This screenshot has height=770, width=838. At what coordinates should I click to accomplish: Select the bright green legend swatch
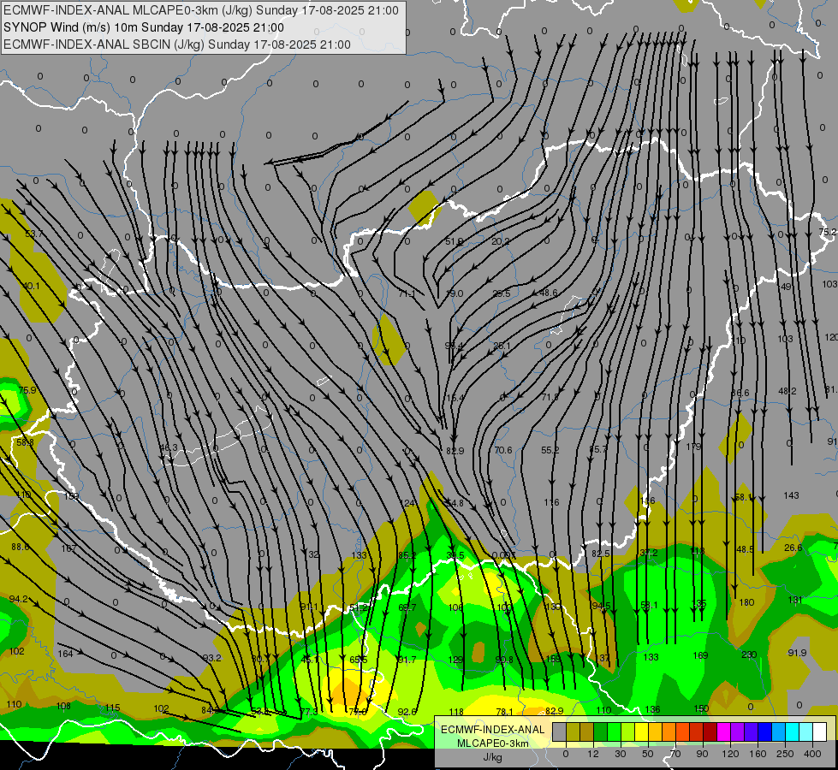[614, 732]
